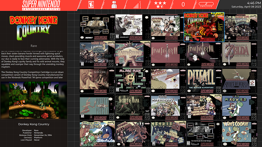Viewport: 262px width, 147px height.
Task: Click the game description notes text
Action: pos(33,65)
